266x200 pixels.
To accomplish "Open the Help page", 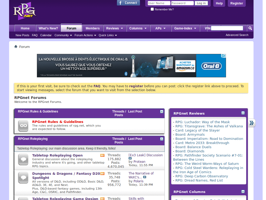I will pyautogui.click(x=219, y=3).
